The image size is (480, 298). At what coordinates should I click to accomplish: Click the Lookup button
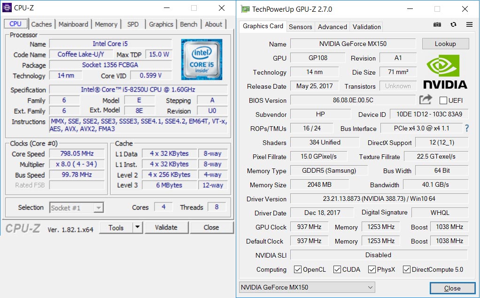[445, 44]
